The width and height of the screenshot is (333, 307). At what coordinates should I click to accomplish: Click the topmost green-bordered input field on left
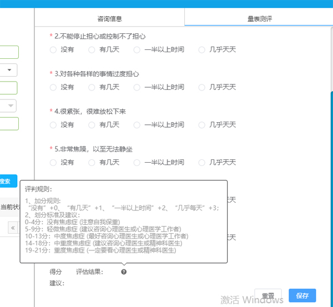9,53
